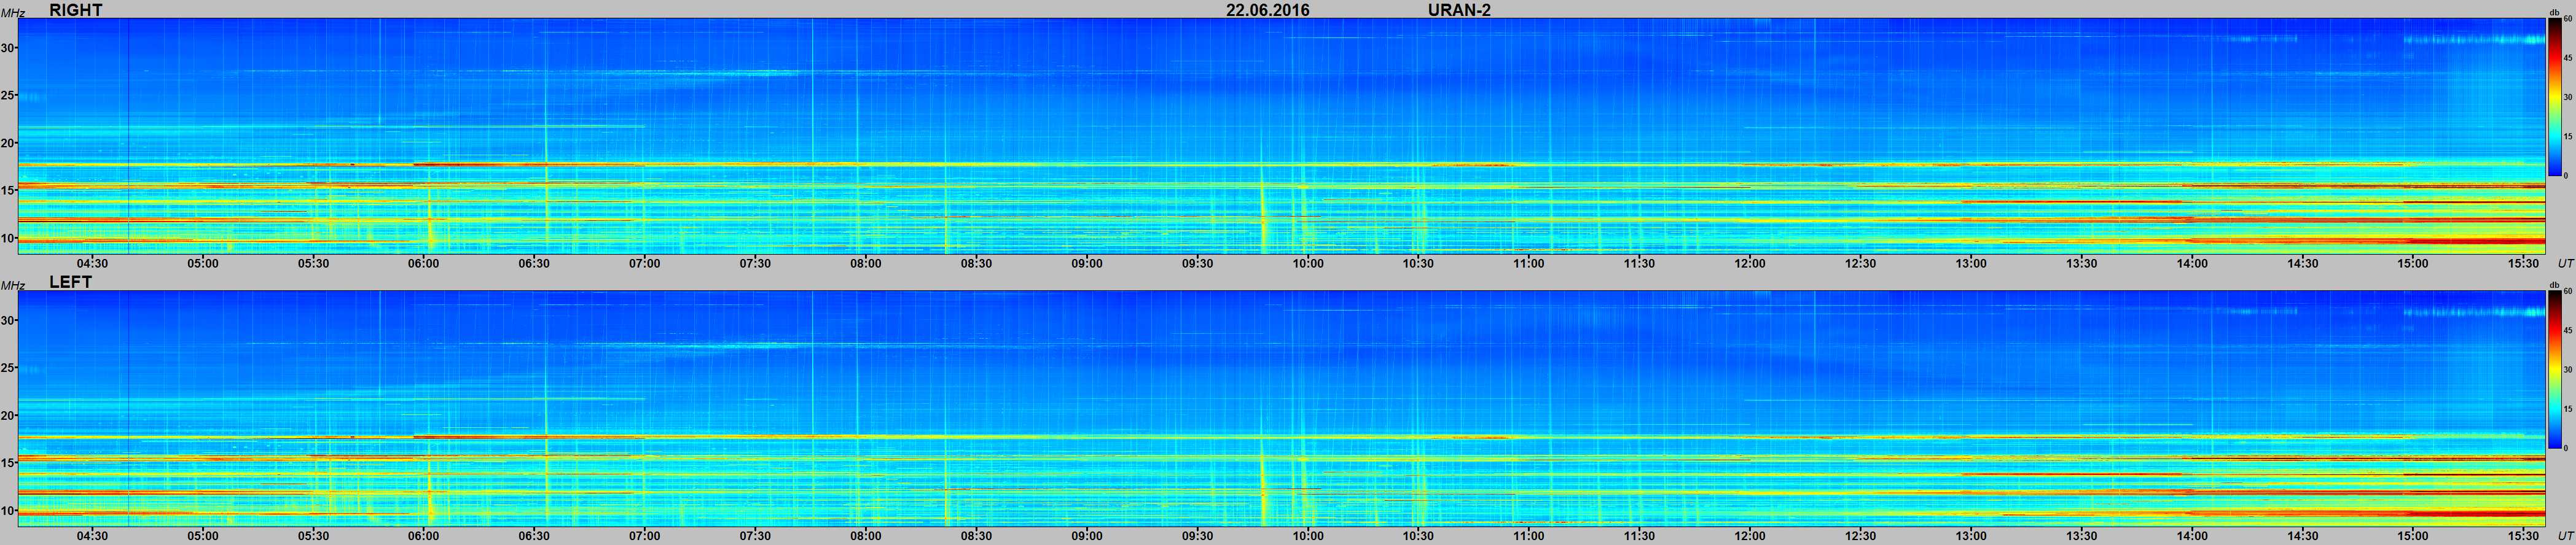Click the LEFT polarization panel title
Image resolution: width=2576 pixels, height=545 pixels.
[x=70, y=282]
